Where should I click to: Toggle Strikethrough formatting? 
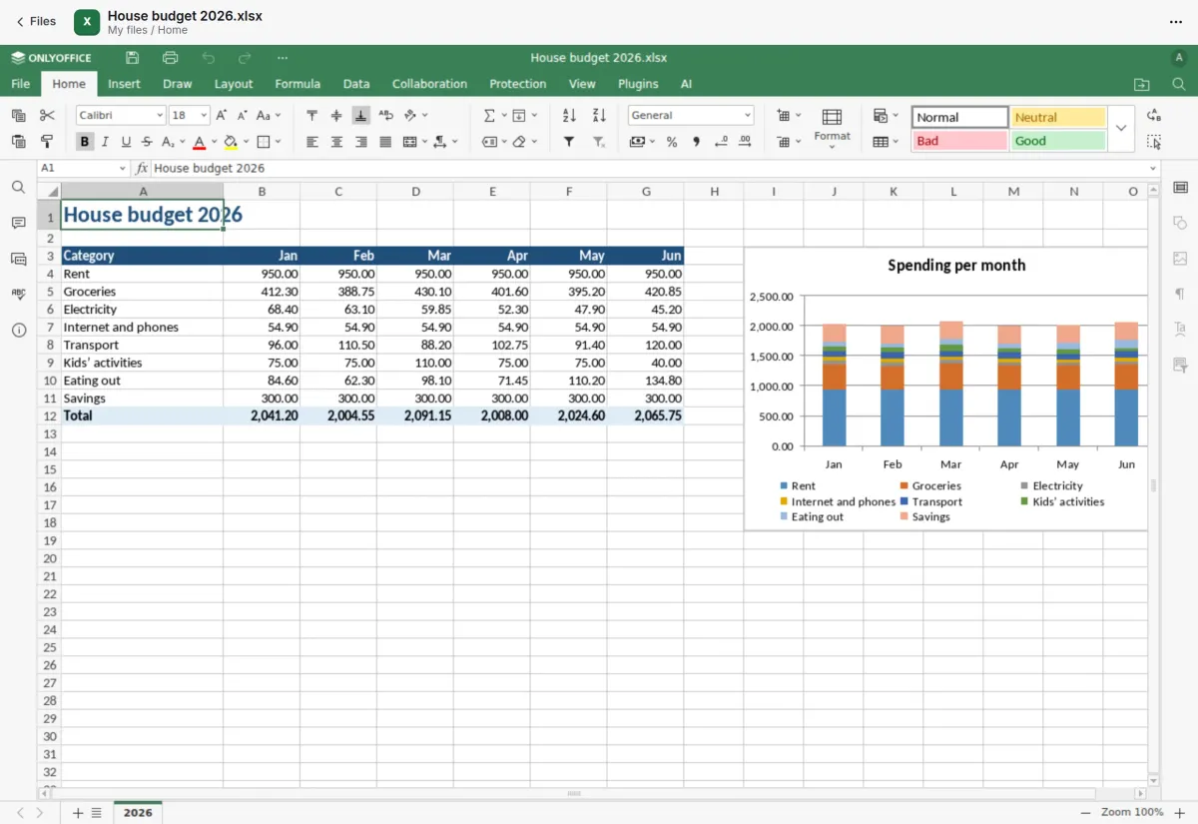point(147,142)
